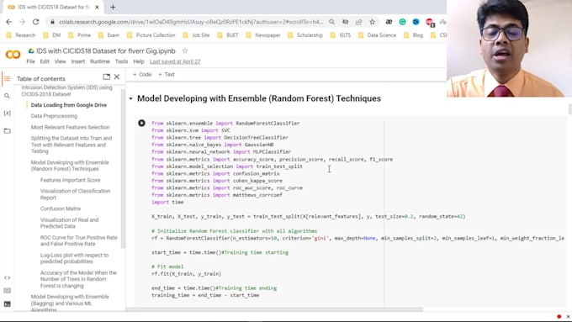Bookmark this page with the star icon
The height and width of the screenshot is (322, 572).
pyautogui.click(x=372, y=22)
